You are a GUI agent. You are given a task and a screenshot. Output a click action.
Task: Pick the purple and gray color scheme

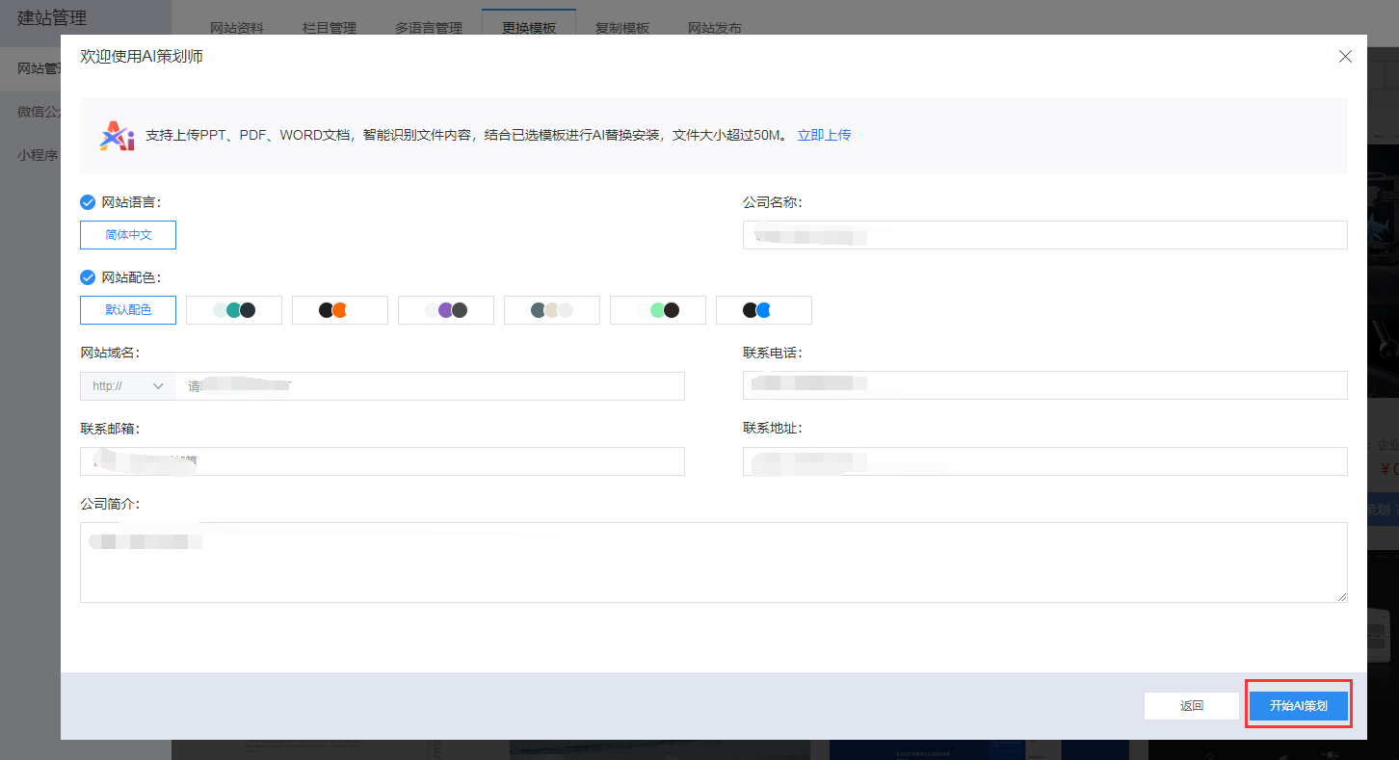coord(446,310)
